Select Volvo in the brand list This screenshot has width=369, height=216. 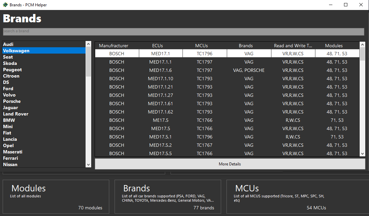(44, 95)
